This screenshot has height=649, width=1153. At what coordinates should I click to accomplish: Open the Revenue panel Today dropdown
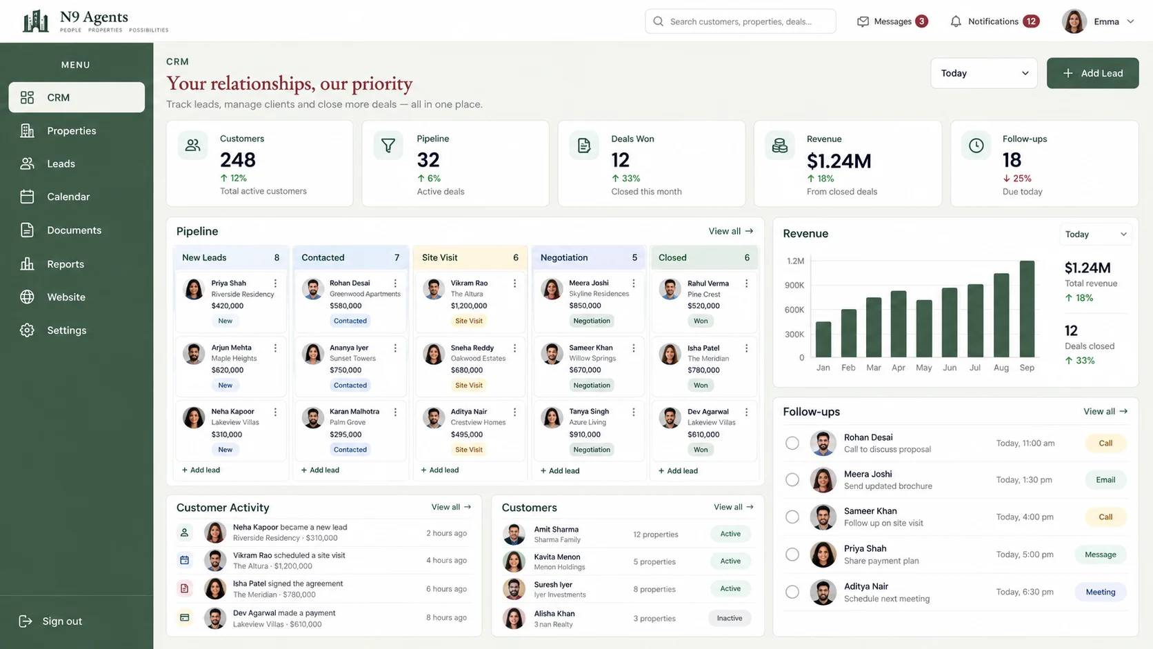point(1096,234)
